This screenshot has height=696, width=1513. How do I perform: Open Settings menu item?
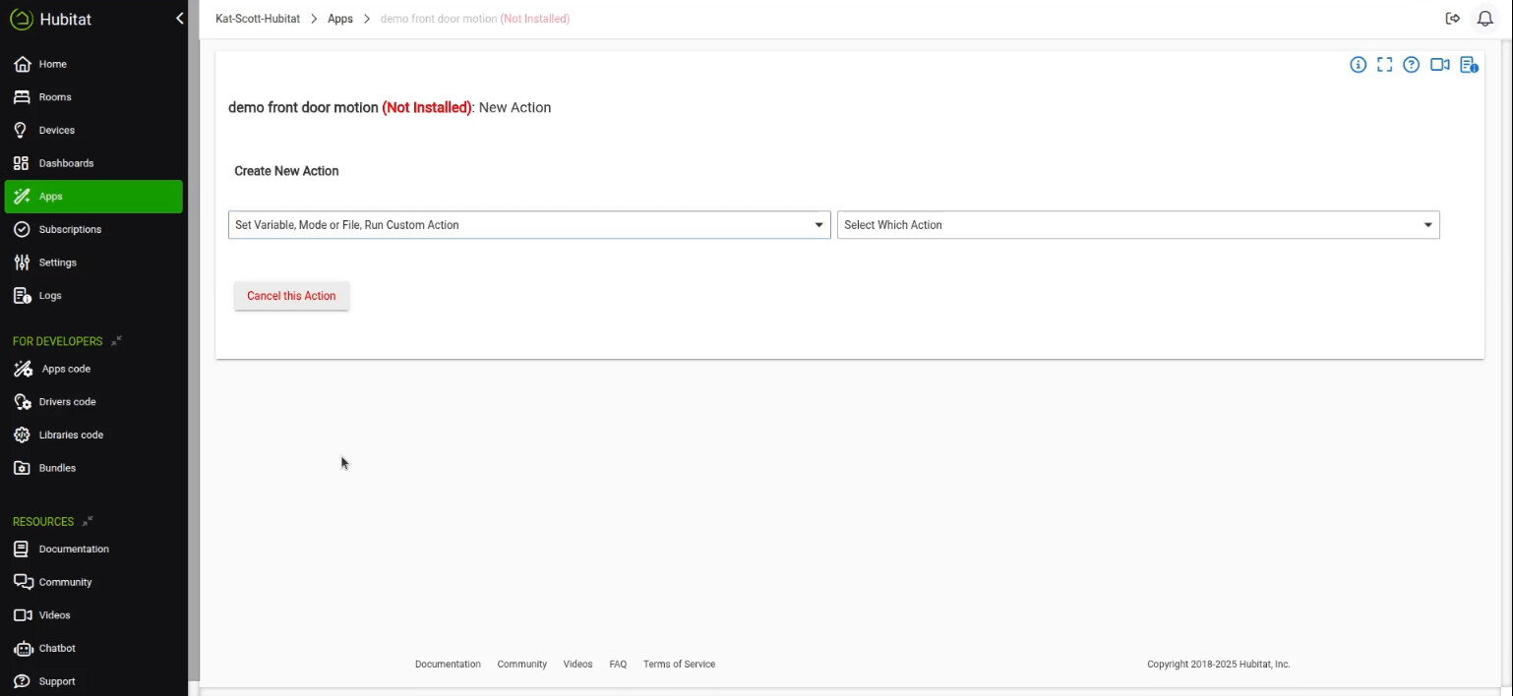click(93, 262)
